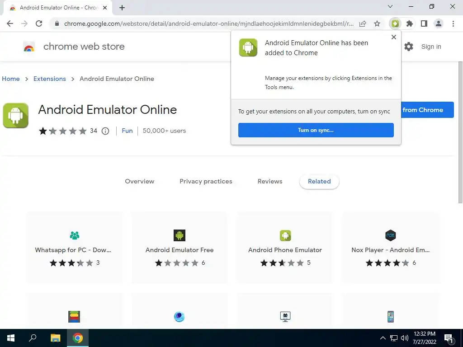Click the address bar URL

coord(209,23)
